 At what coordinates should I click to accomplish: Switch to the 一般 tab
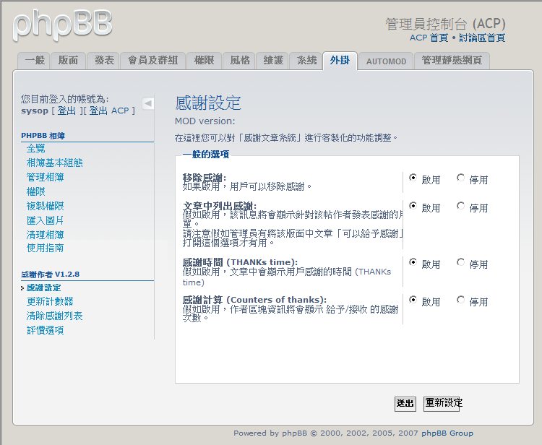[35, 61]
